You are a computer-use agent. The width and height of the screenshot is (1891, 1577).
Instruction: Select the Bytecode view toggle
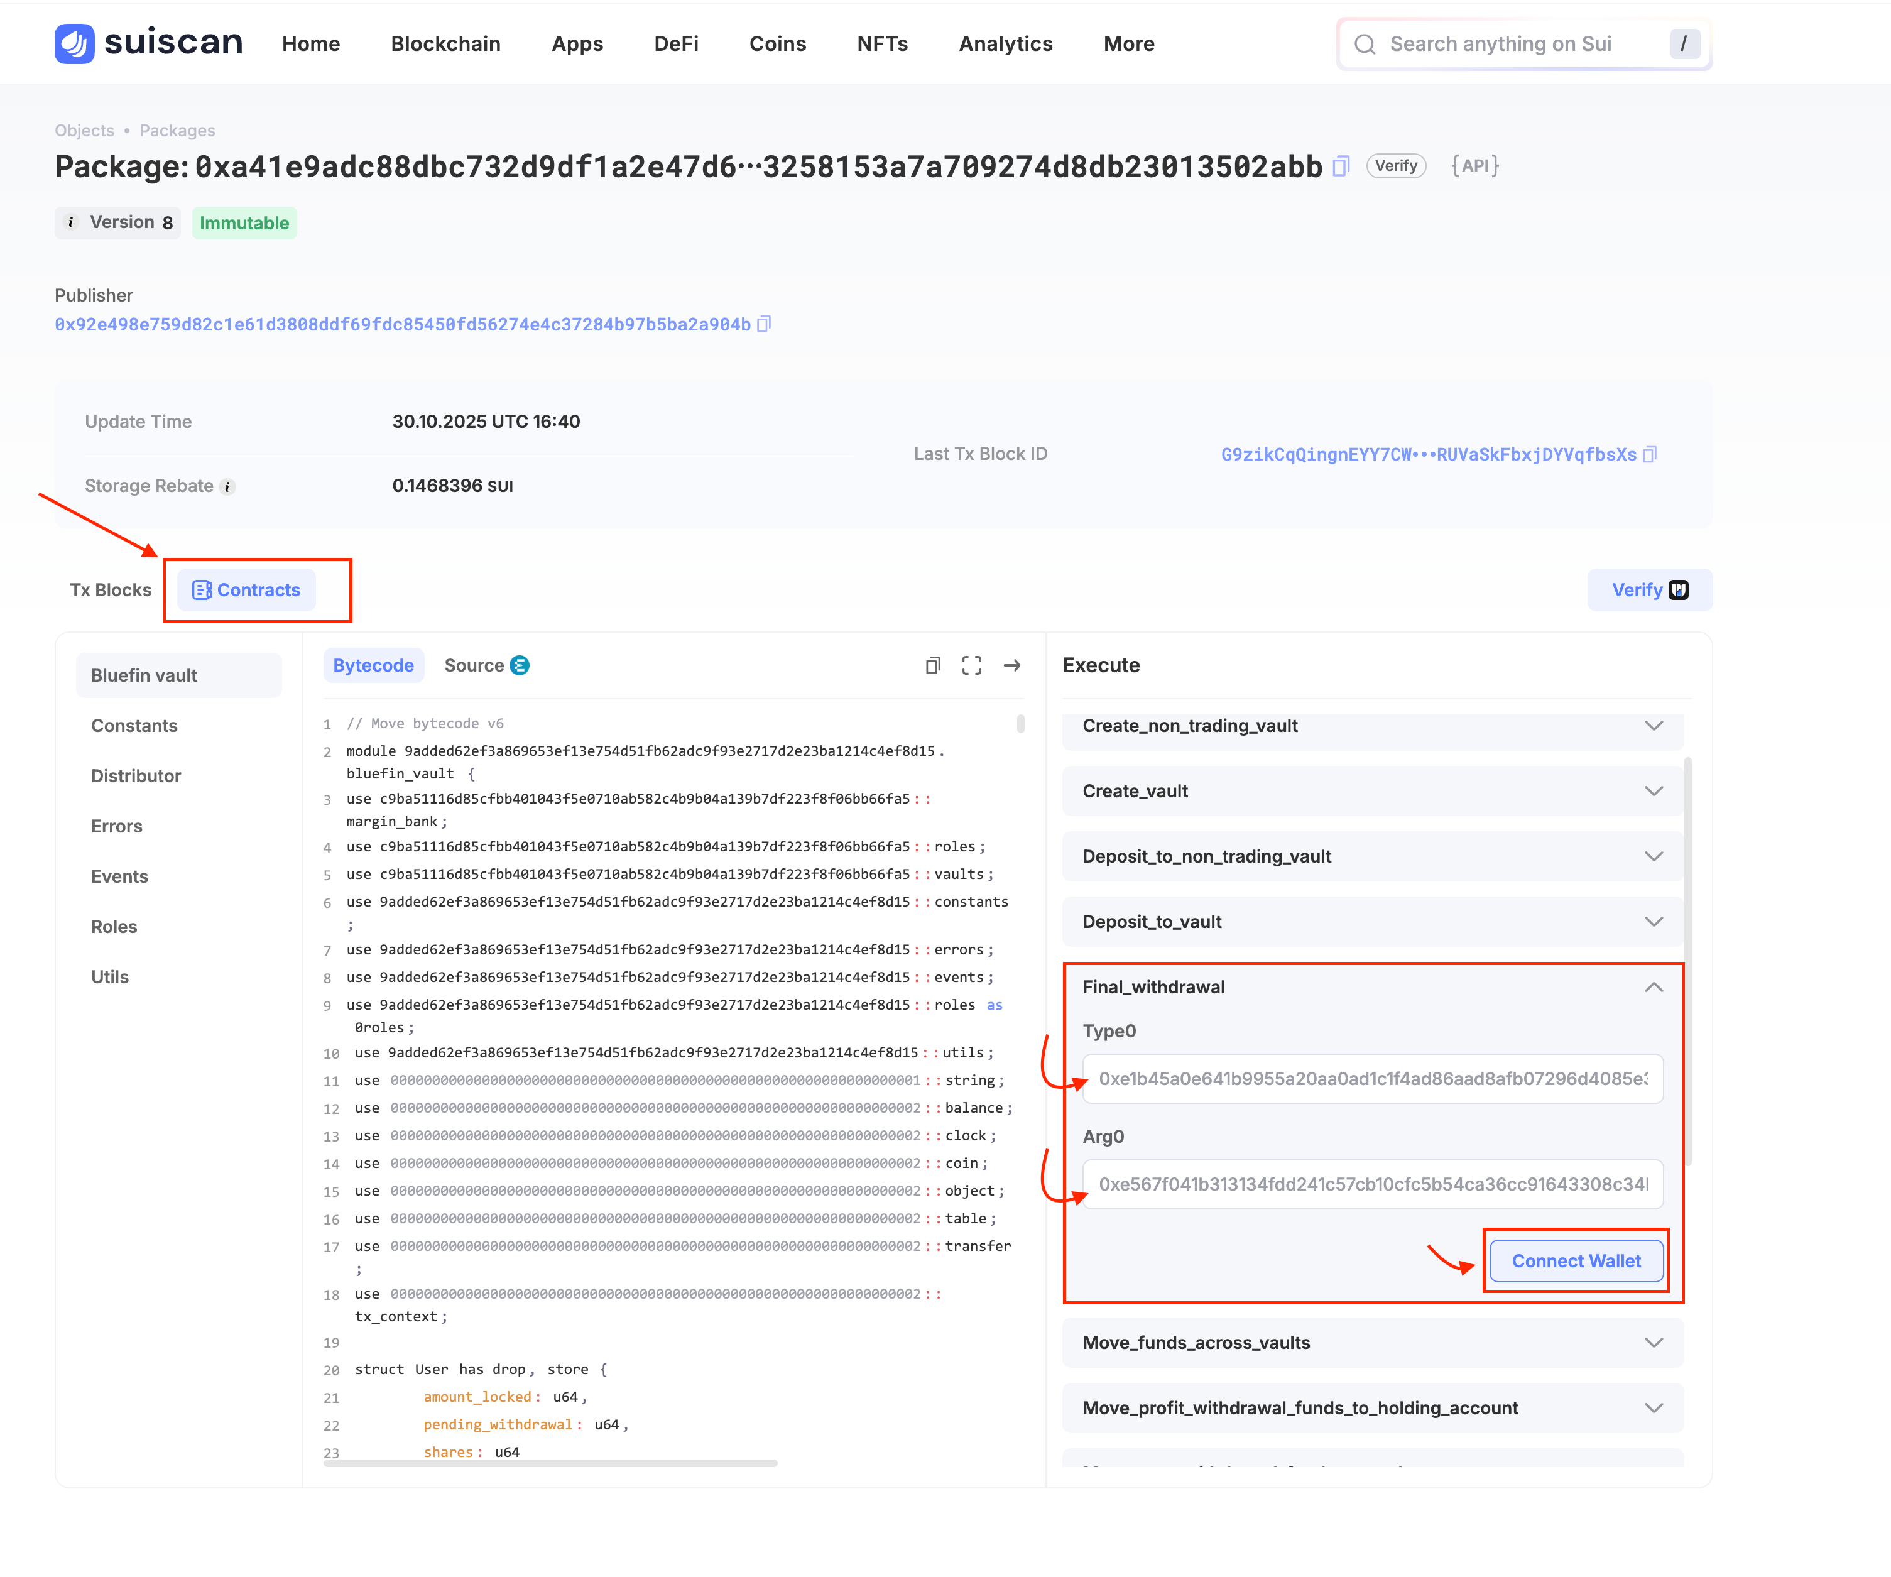click(373, 665)
